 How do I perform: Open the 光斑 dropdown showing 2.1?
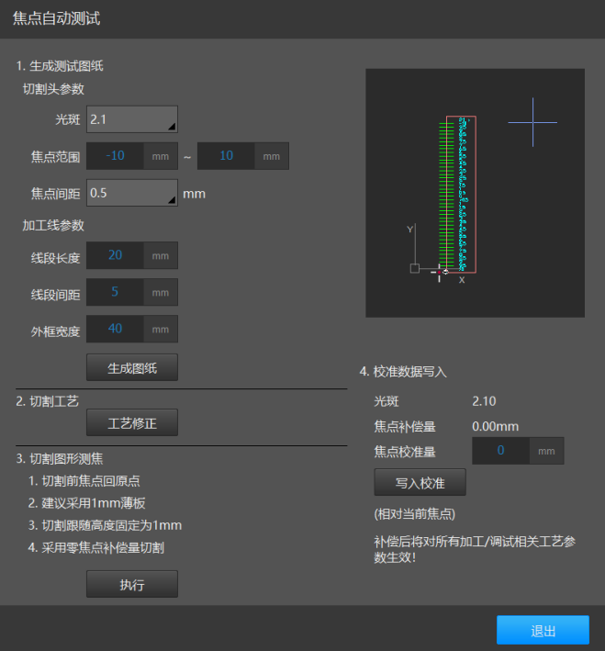(131, 119)
